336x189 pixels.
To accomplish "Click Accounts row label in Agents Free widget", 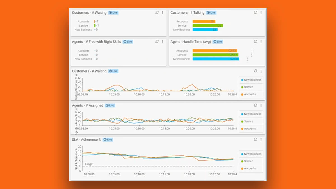I will point(83,51).
